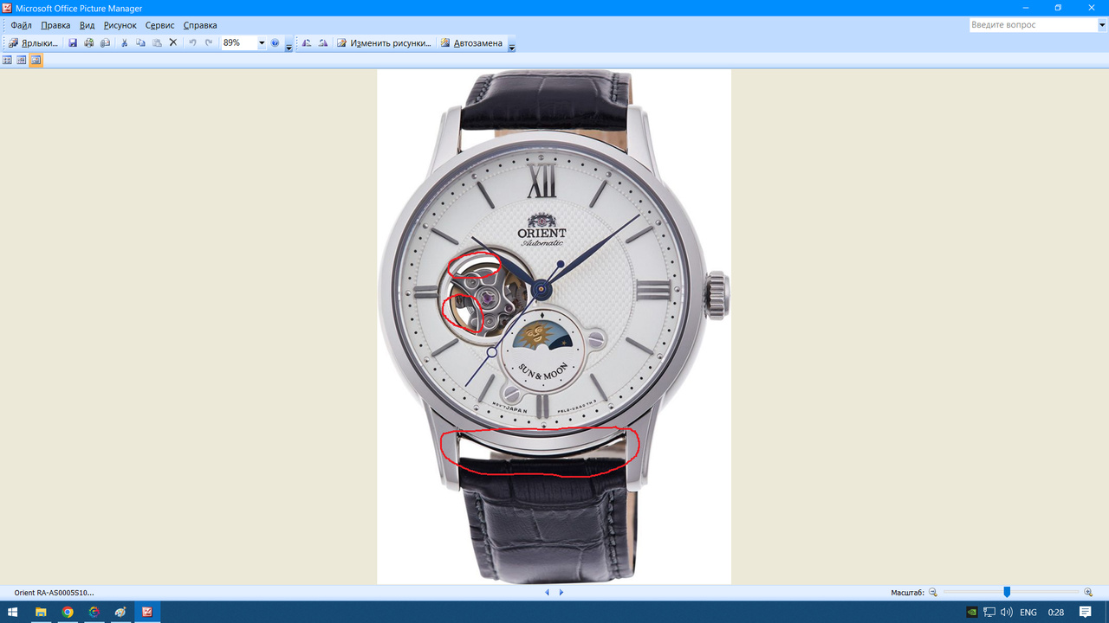Image resolution: width=1109 pixels, height=623 pixels.
Task: Click the Save floppy disk icon
Action: coord(73,42)
